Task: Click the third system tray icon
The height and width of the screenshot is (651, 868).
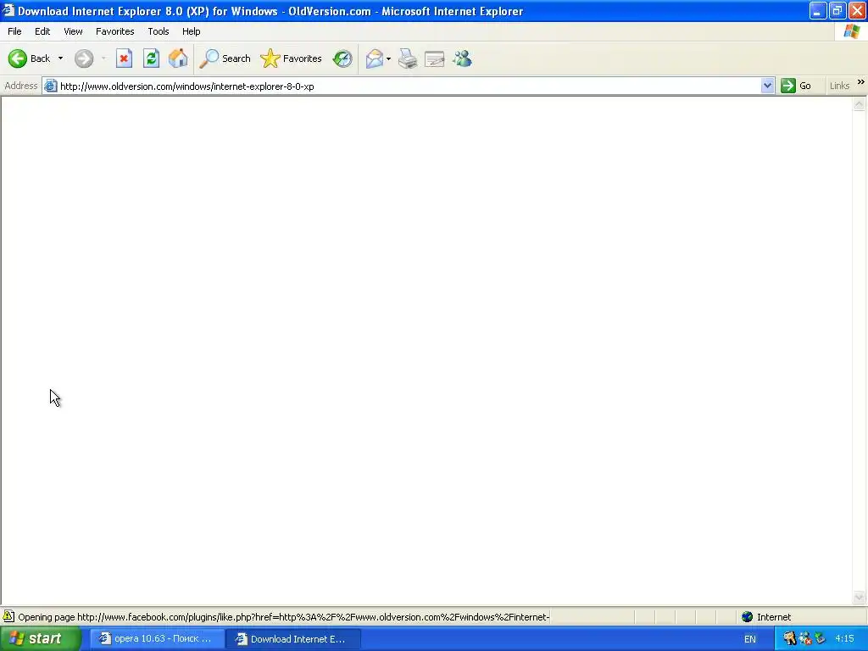Action: [820, 639]
